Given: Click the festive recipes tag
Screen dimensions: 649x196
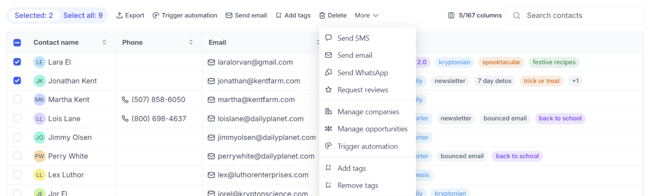Looking at the screenshot, I should point(554,62).
